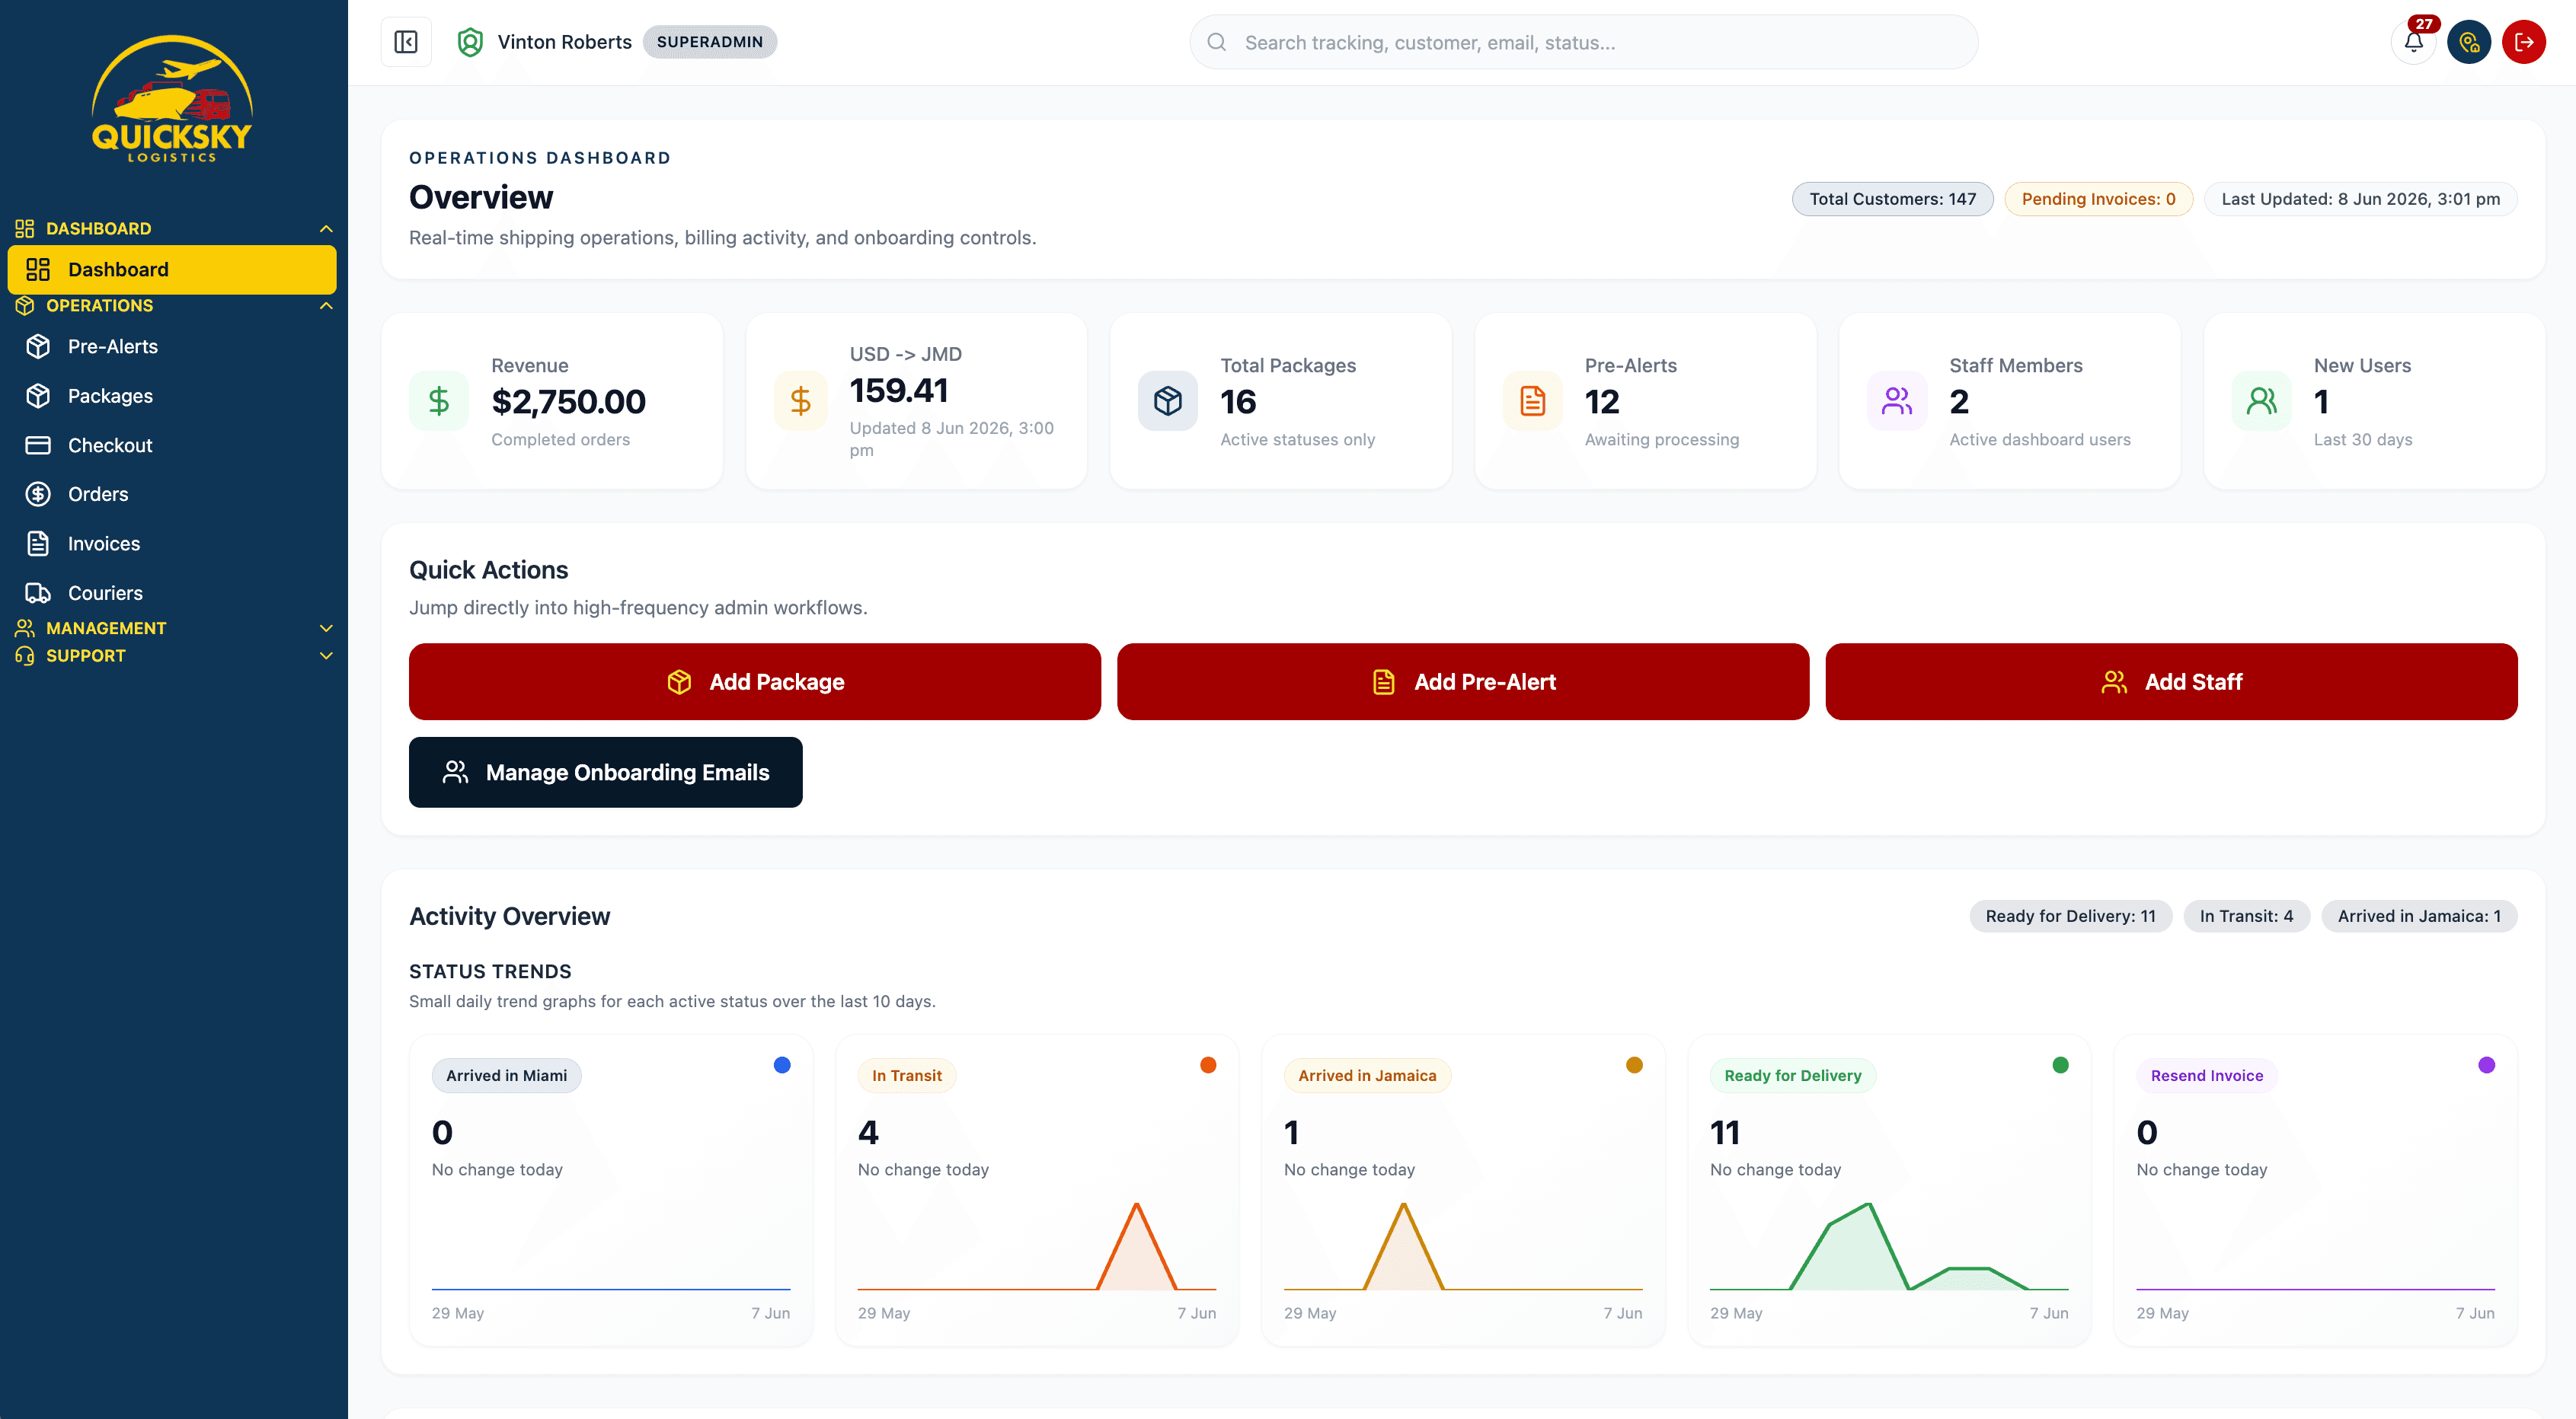The image size is (2576, 1419).
Task: Open Packages in the sidebar
Action: [x=172, y=396]
